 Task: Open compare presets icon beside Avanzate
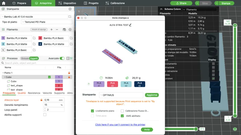tap(71, 58)
